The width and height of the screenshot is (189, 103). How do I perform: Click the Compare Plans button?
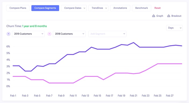(18, 8)
